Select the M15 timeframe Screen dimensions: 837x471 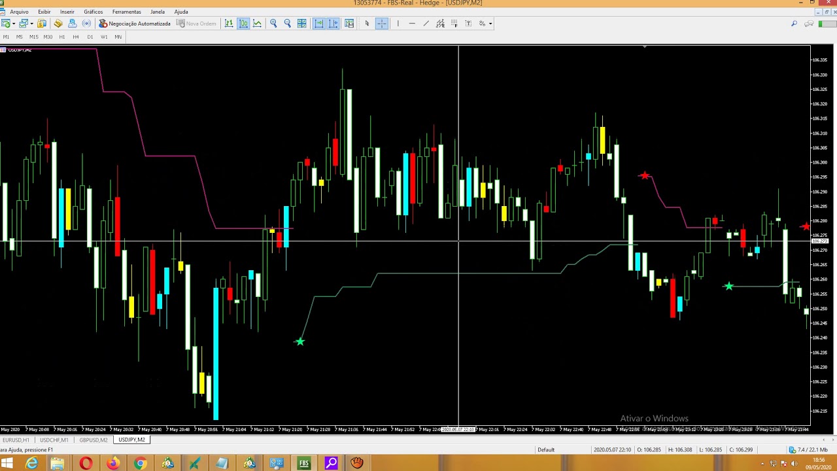pyautogui.click(x=33, y=37)
